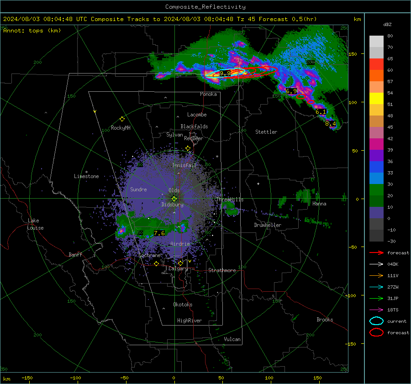Click the cyan current-storm ellipse around 9.9

pos(225,73)
